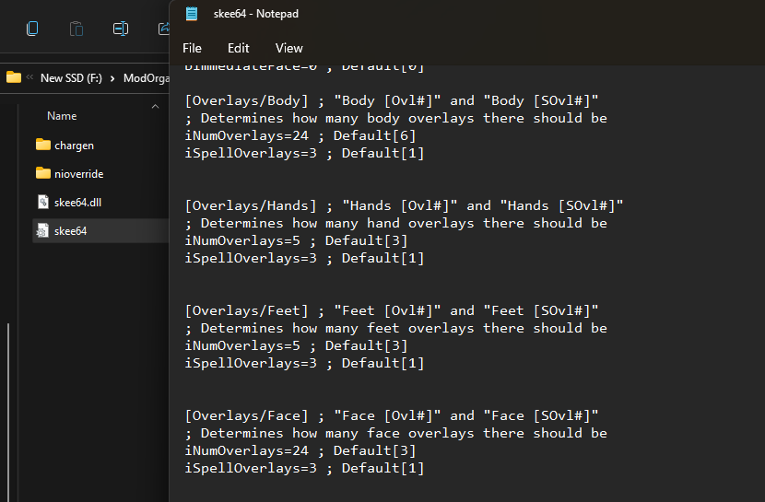Place cursor on iNumOverlays=24 ; Default[6] line

tap(300, 135)
